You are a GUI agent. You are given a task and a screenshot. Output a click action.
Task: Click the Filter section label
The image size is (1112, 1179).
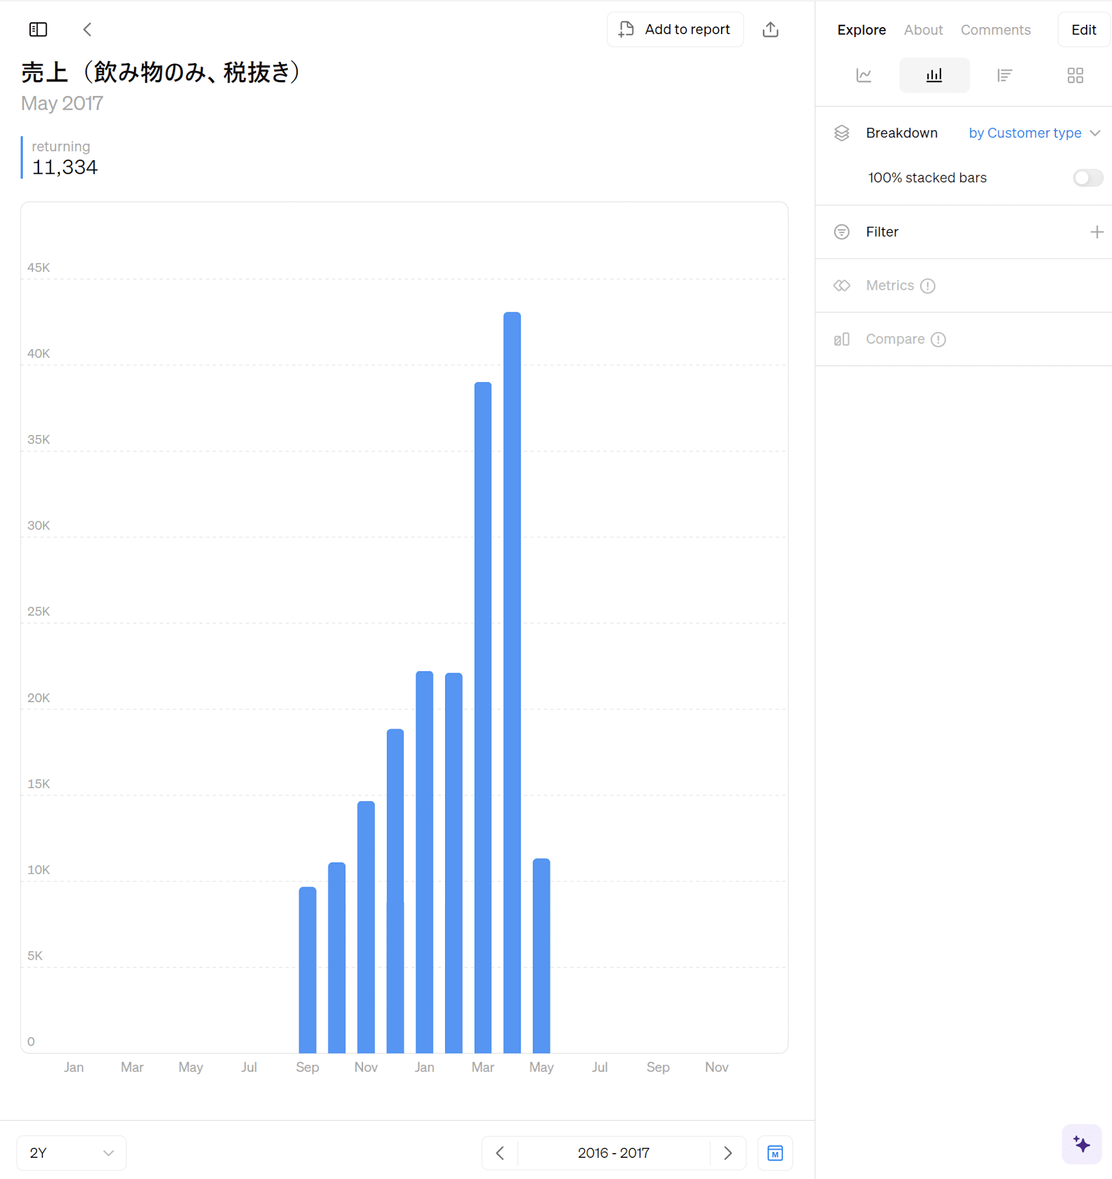881,232
